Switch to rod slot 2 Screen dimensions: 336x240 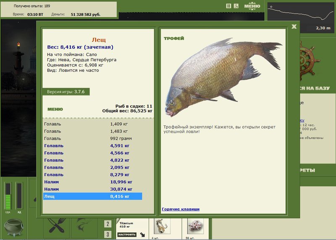pos(108,224)
